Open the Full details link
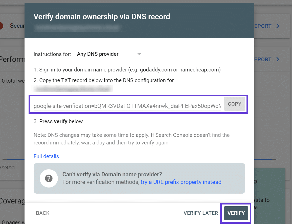Viewport: 292px width, 224px height. tap(46, 156)
